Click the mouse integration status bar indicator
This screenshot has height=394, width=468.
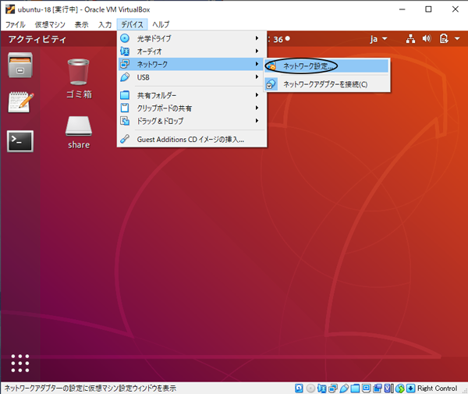click(400, 388)
